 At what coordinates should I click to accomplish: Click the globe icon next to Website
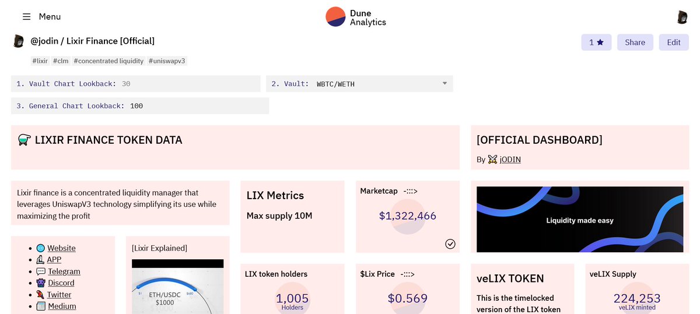click(41, 248)
